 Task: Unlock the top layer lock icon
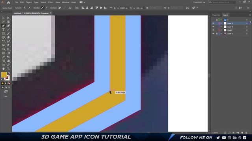[x=217, y=20]
